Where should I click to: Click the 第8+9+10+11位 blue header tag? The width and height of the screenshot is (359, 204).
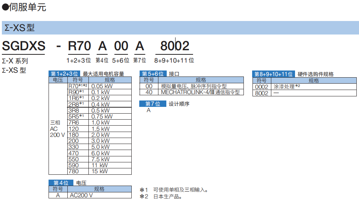tap(274, 74)
